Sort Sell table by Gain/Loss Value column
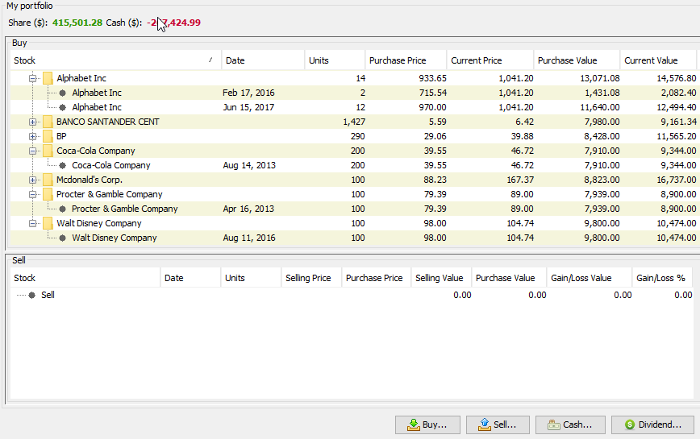Viewport: 700px width, 439px height. (590, 278)
